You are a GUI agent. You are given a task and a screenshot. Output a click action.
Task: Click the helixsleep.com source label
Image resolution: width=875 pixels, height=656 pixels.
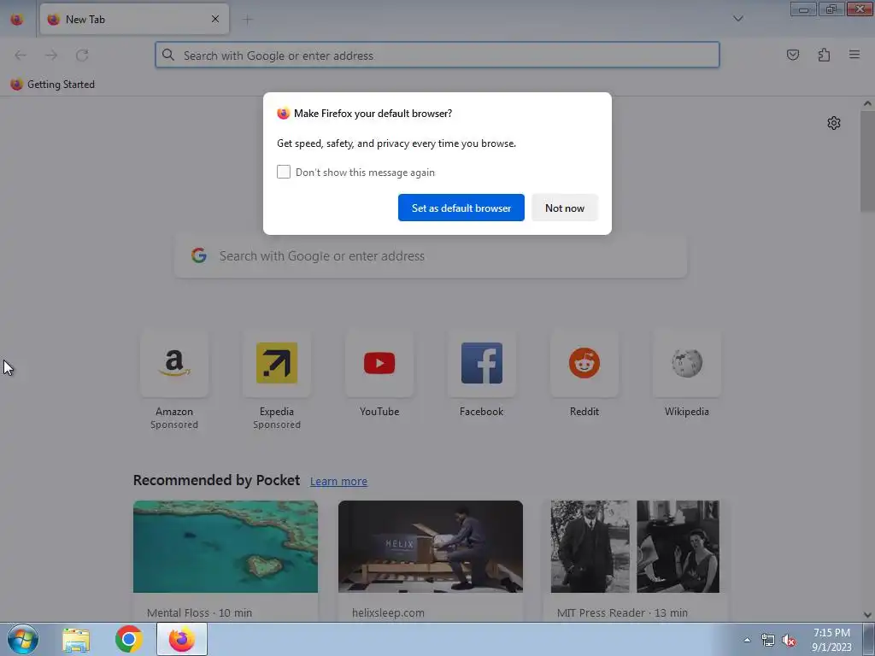[x=388, y=612]
